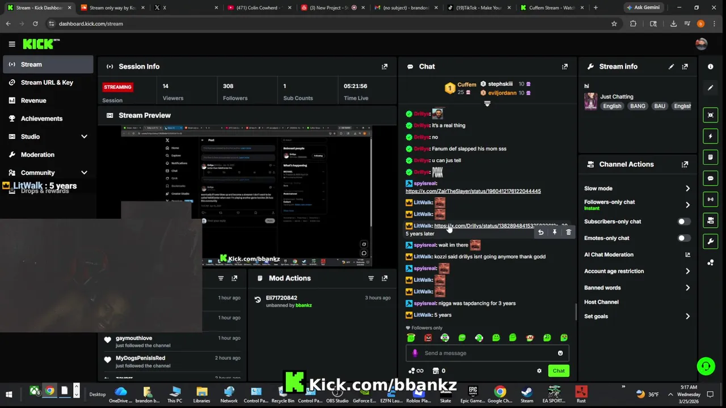Image resolution: width=726 pixels, height=408 pixels.
Task: Open Banned words chevron
Action: click(687, 287)
